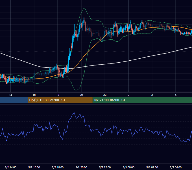The width and height of the screenshot is (192, 170).
Task: Click the 5/2 16:00 time label
Action: point(34,167)
